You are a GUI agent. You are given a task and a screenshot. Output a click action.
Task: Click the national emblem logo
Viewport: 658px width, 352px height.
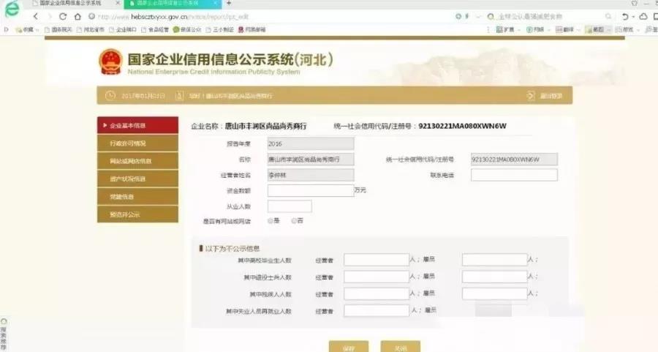111,61
